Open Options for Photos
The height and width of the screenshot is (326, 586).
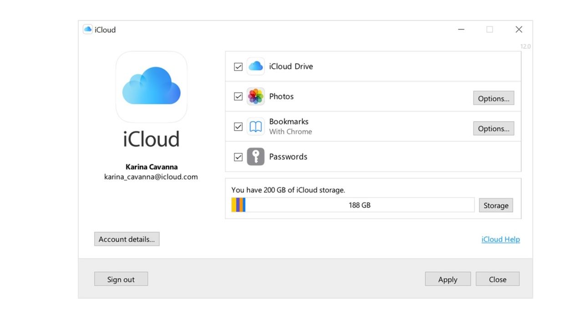[494, 98]
